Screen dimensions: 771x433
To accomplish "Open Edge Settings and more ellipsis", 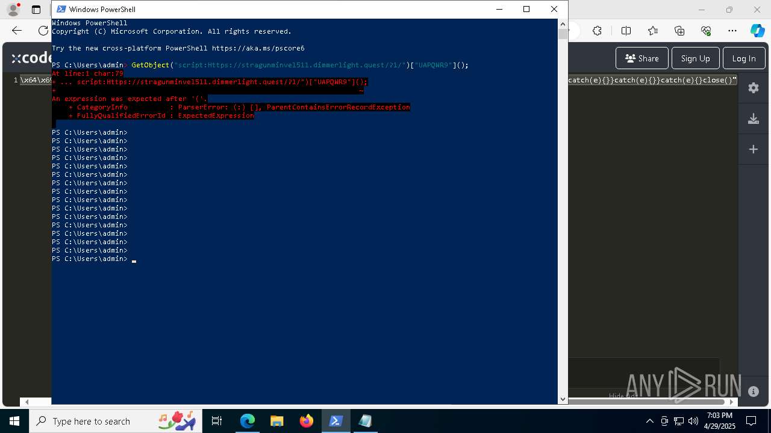I will coord(732,31).
